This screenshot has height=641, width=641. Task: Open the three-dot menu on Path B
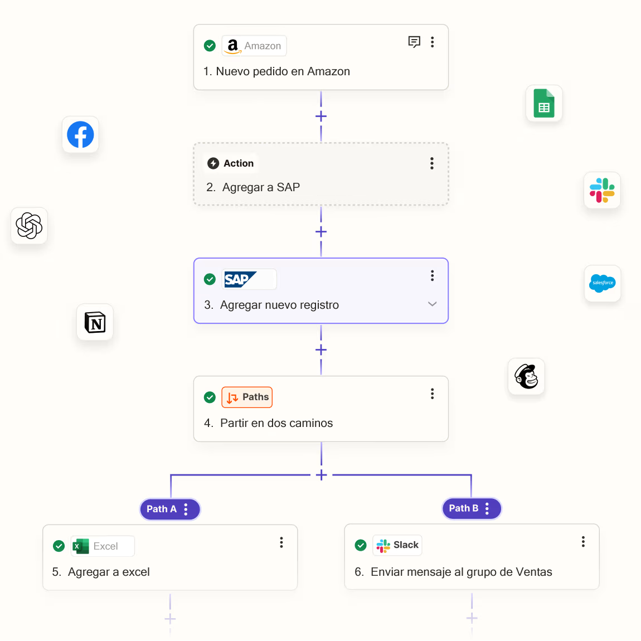[x=487, y=508]
